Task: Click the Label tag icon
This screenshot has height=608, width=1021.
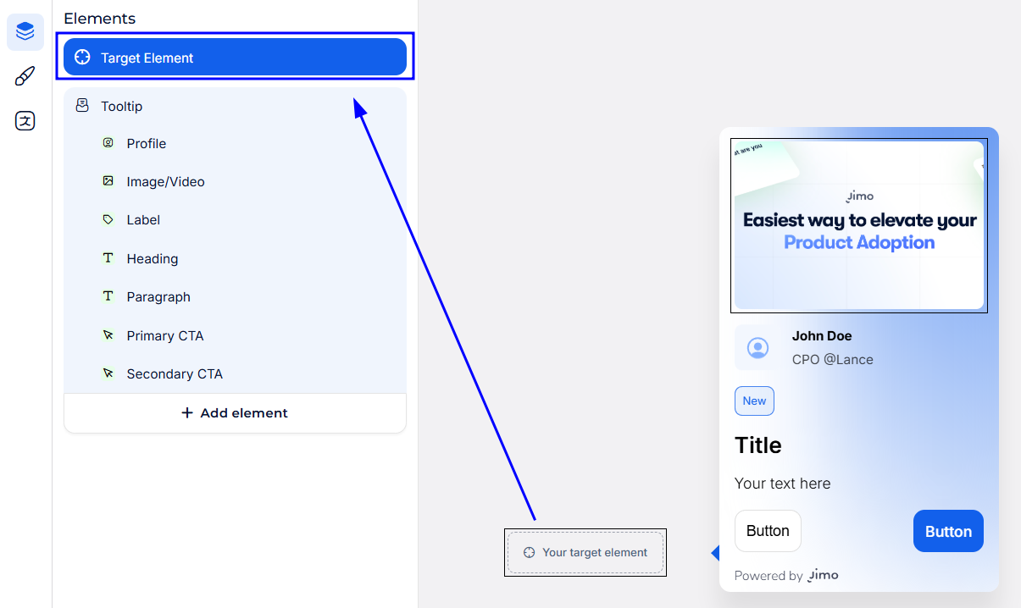Action: [108, 219]
